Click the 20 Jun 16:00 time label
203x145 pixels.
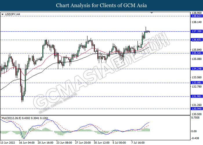[46, 143]
